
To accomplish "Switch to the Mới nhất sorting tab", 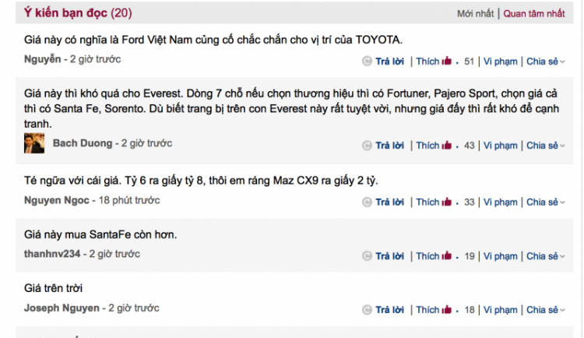I will coord(475,13).
